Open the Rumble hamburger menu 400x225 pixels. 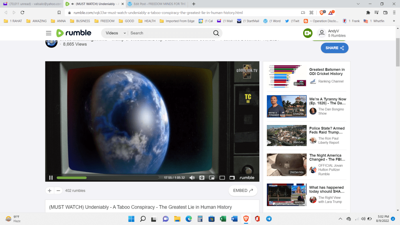48,33
